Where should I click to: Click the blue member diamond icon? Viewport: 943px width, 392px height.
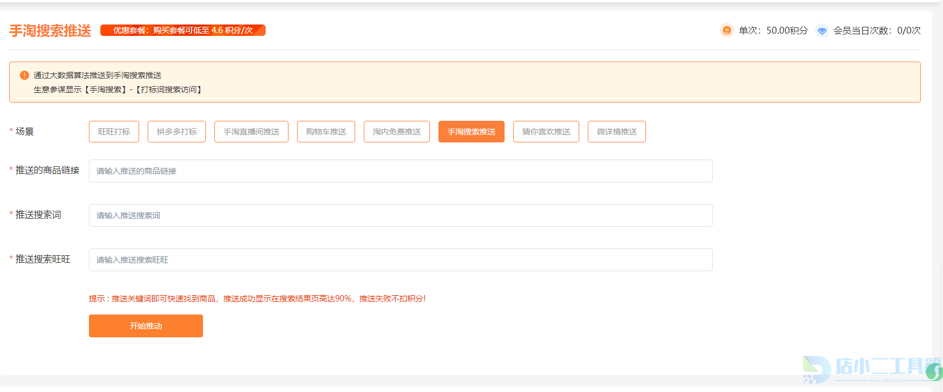coord(822,31)
